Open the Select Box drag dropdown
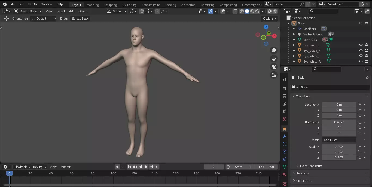Image resolution: width=372 pixels, height=187 pixels. [80, 19]
